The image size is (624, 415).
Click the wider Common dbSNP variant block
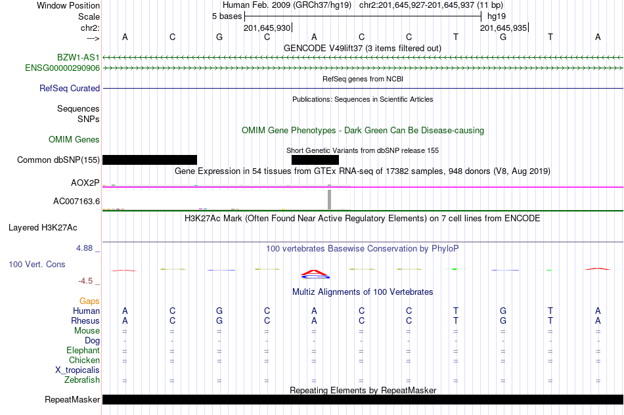pyautogui.click(x=150, y=160)
